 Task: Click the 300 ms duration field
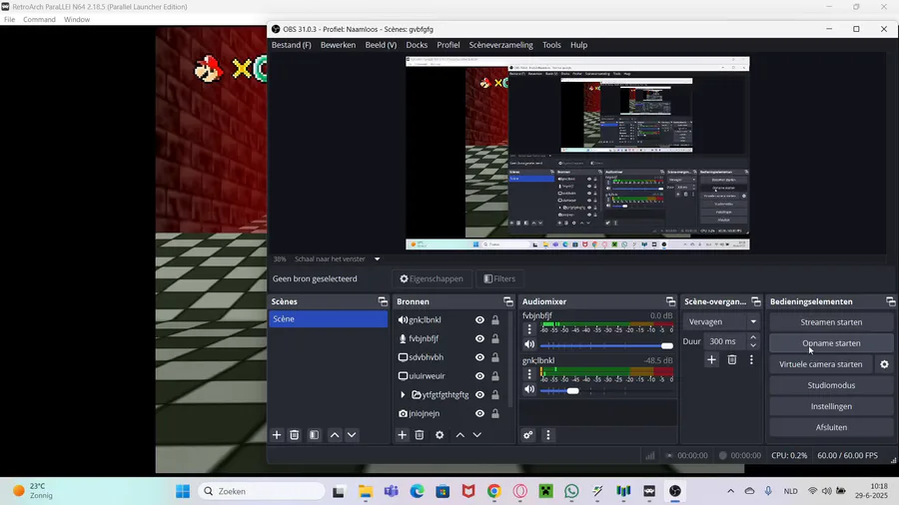(724, 341)
